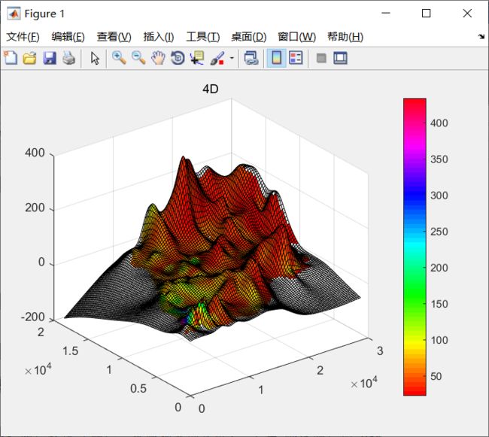Open the 工具(T) menu
The height and width of the screenshot is (437, 489).
202,37
